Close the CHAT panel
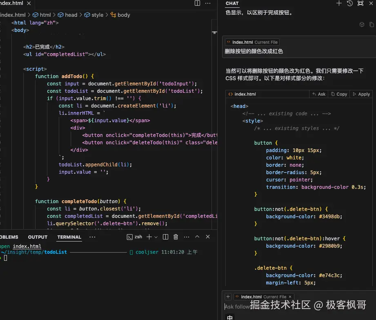 [371, 3]
